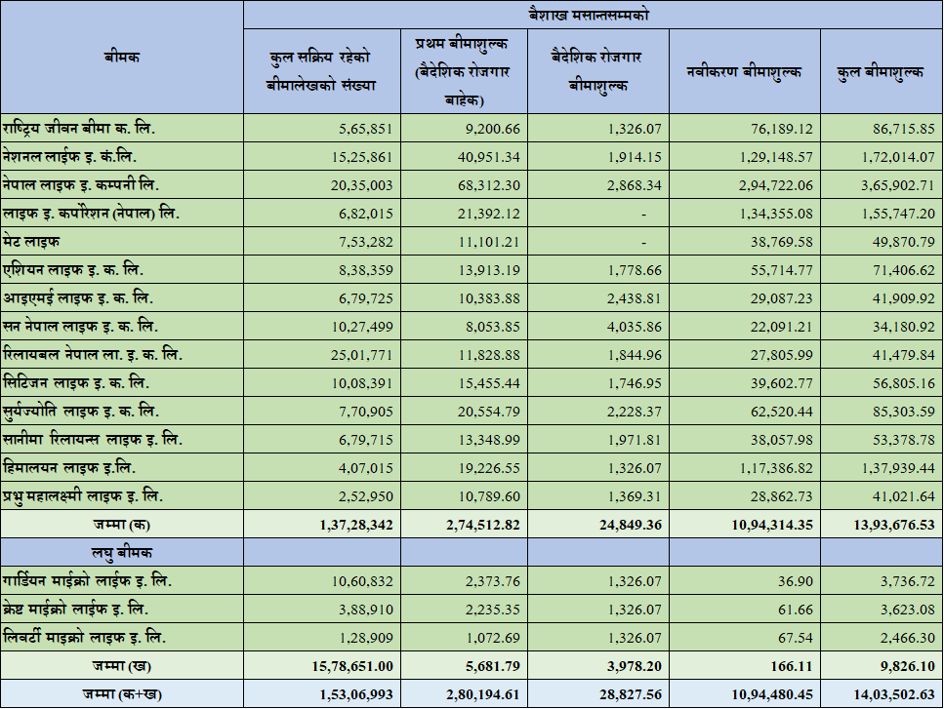The image size is (944, 709).
Task: Click the कुल बीमाशुल्क column header
Action: click(x=880, y=72)
